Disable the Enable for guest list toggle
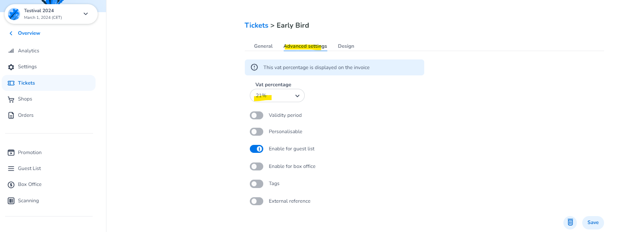This screenshot has width=625, height=232. click(x=257, y=149)
